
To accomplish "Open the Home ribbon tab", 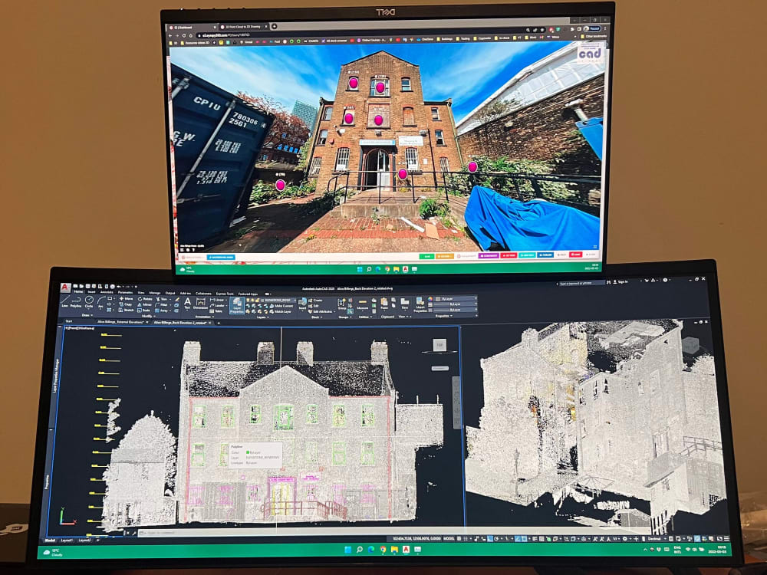I will (x=78, y=292).
